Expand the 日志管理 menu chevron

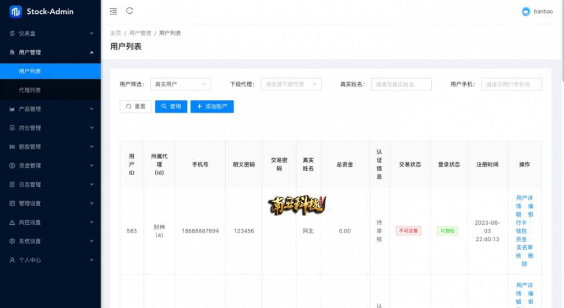pyautogui.click(x=92, y=185)
